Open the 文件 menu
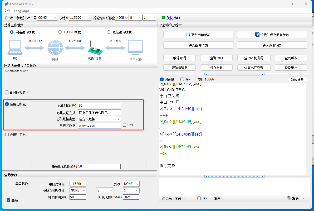 click(x=7, y=11)
